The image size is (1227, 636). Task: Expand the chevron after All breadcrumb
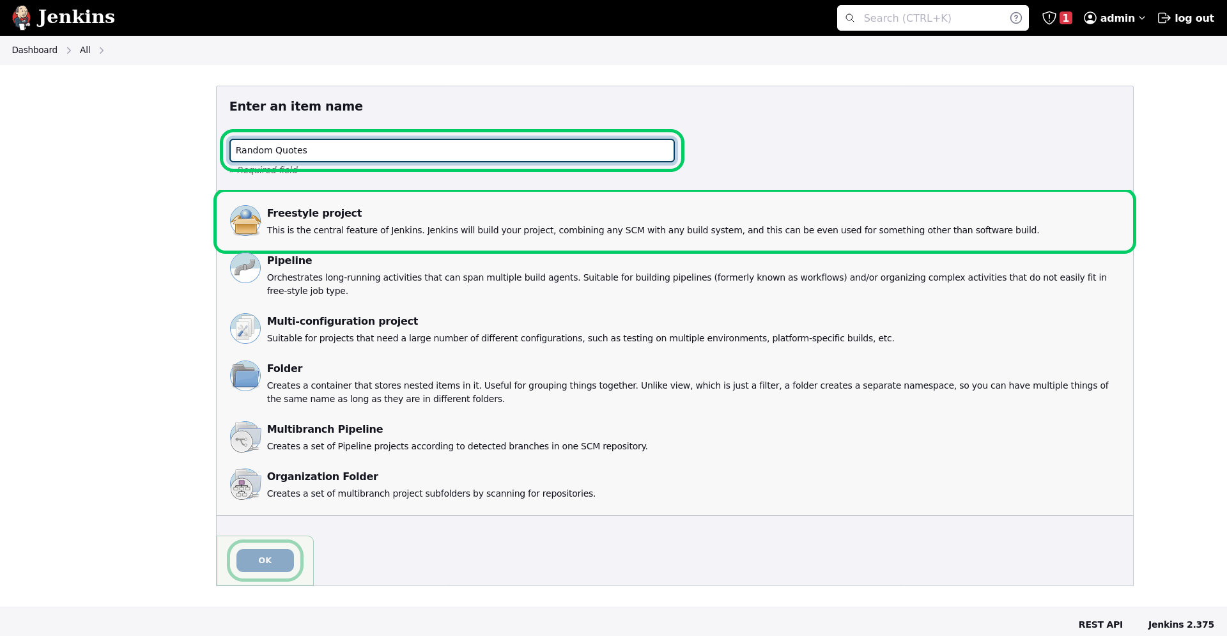click(102, 50)
